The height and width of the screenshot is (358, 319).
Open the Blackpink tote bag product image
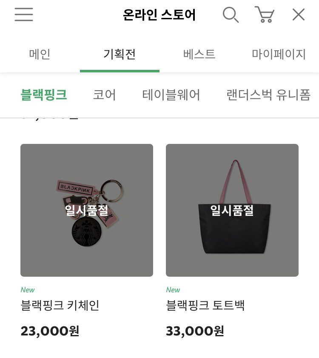pyautogui.click(x=232, y=210)
